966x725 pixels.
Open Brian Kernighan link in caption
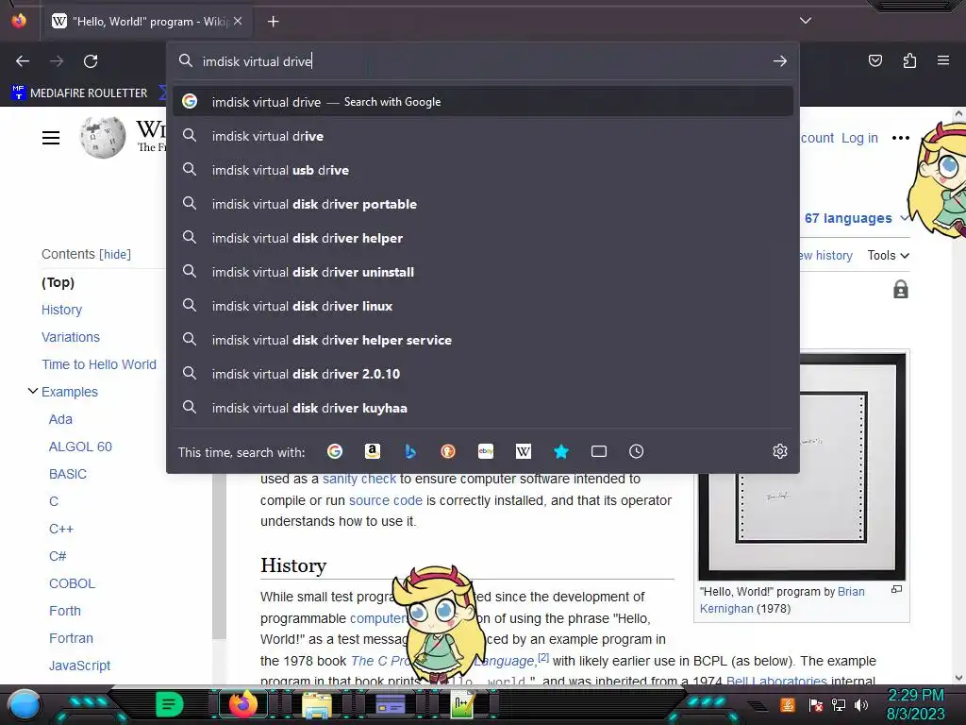[782, 599]
